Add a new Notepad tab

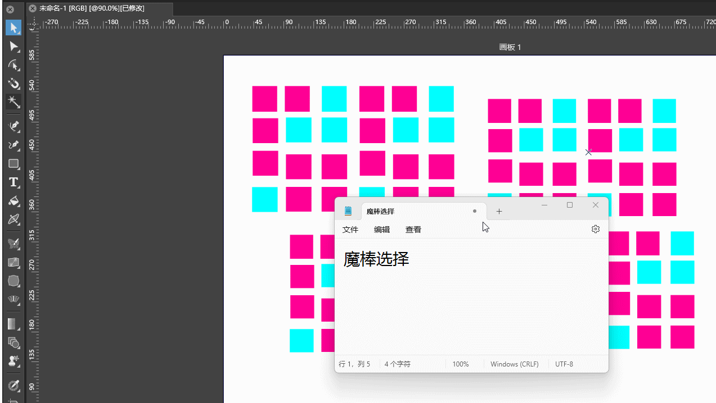tap(499, 212)
